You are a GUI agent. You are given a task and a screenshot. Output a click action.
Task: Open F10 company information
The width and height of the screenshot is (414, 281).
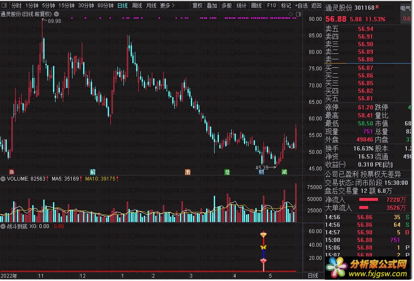[x=271, y=6]
